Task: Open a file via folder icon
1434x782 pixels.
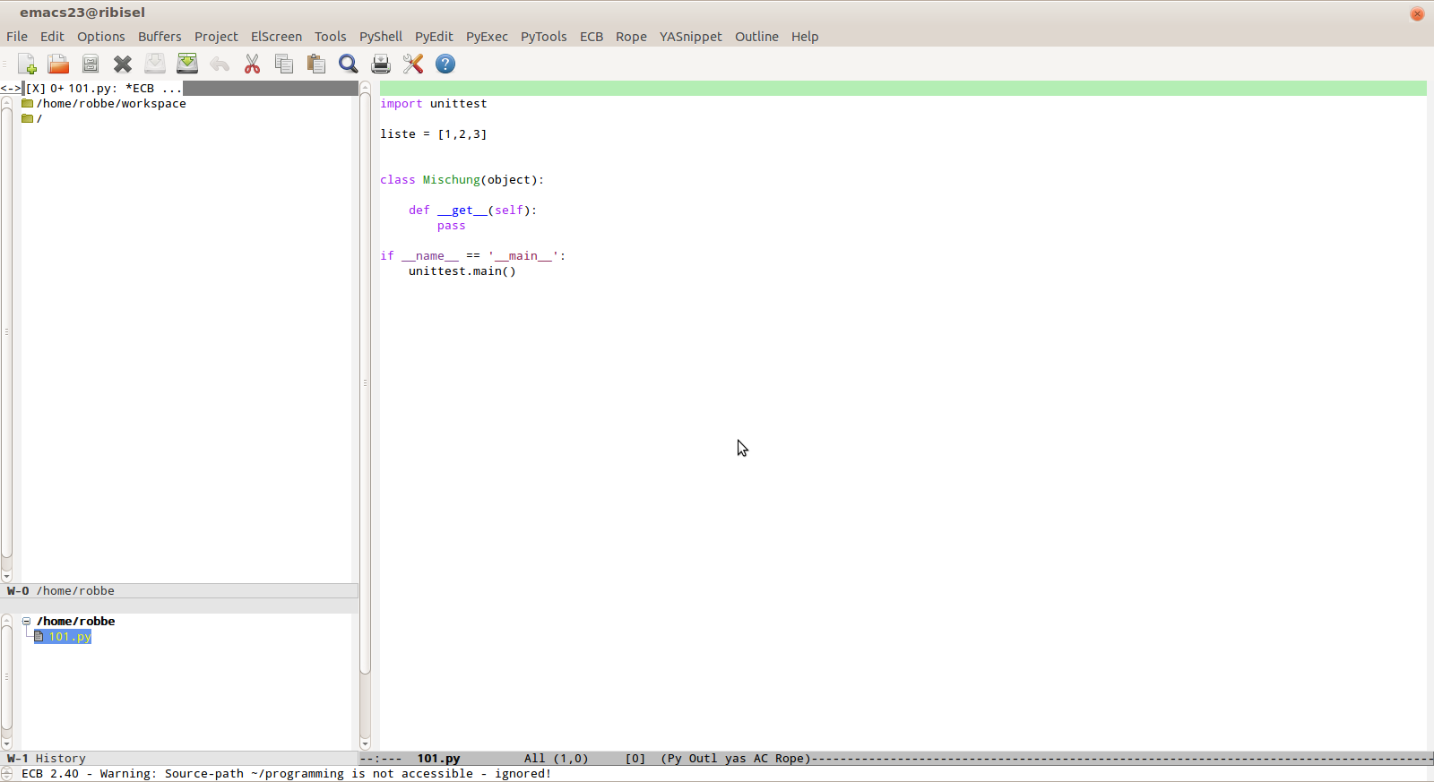Action: pyautogui.click(x=58, y=64)
